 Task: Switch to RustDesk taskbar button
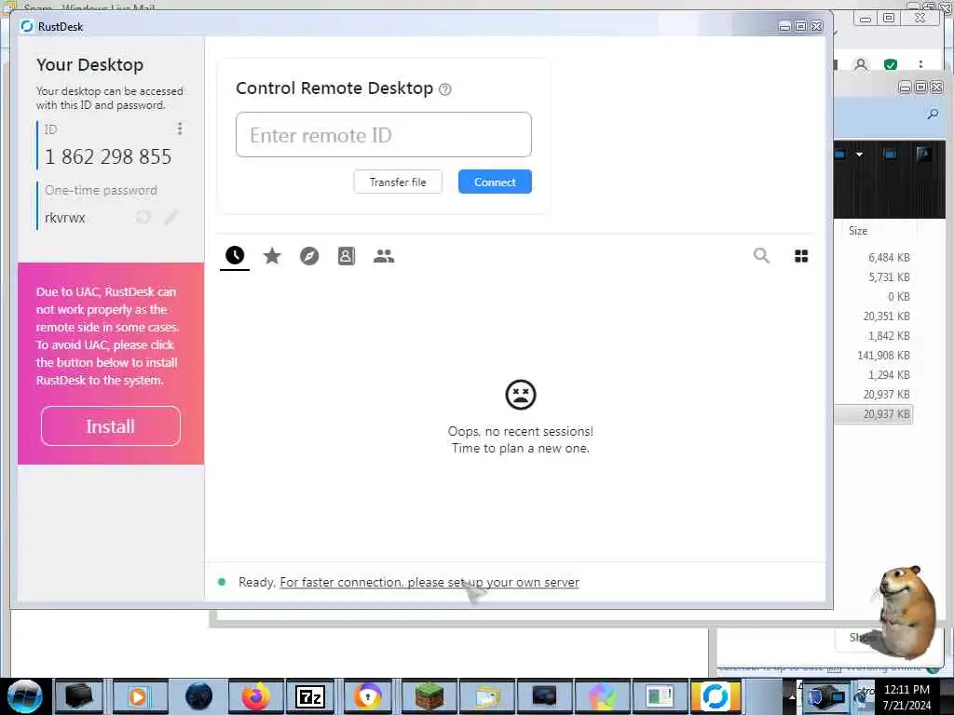[715, 696]
